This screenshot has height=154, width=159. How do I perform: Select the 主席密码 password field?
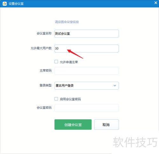tap(86, 71)
